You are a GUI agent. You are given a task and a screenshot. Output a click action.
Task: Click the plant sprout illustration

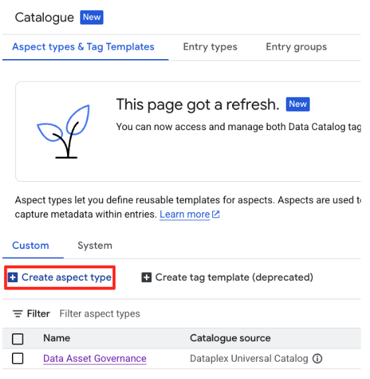(64, 131)
